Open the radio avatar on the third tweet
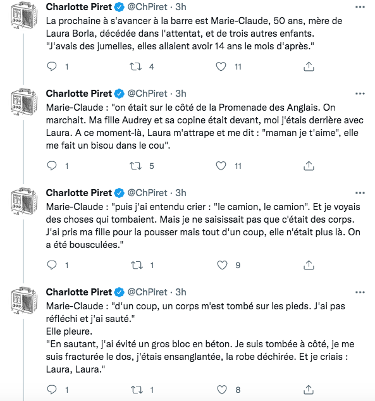The image size is (375, 401). click(x=24, y=201)
